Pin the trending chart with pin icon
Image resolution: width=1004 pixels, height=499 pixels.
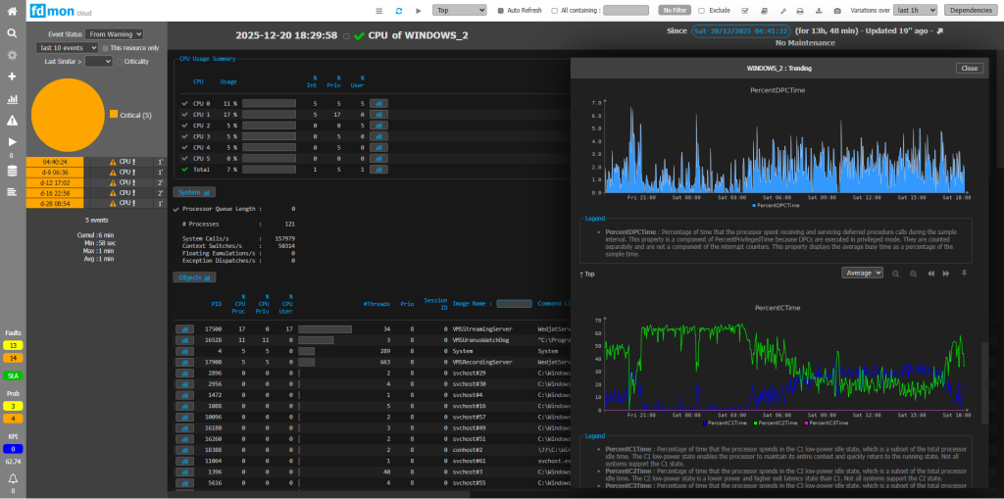(x=965, y=273)
